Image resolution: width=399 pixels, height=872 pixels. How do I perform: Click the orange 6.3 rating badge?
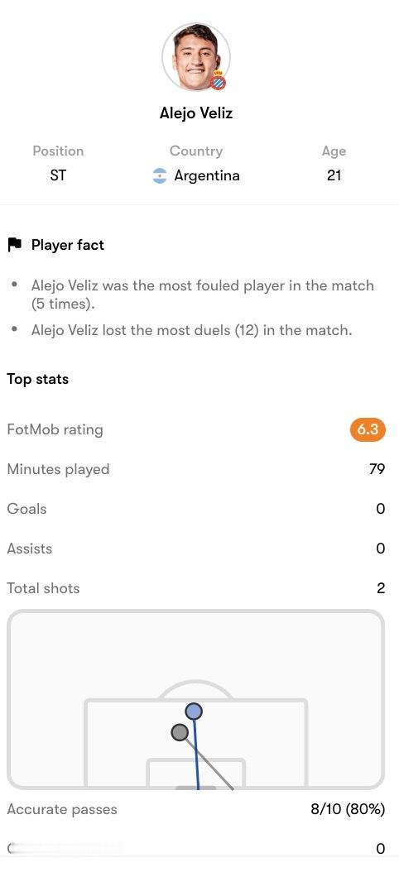tap(368, 430)
